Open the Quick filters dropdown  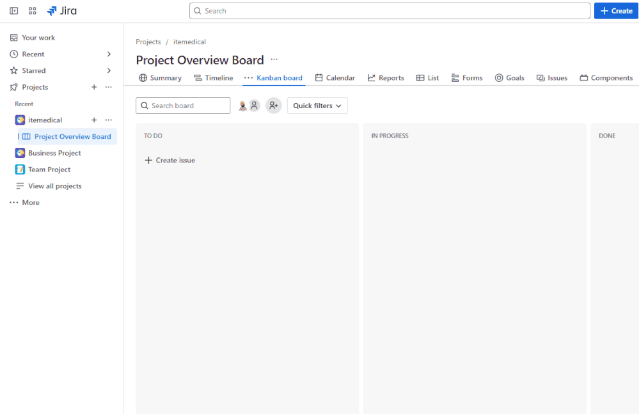click(x=317, y=105)
